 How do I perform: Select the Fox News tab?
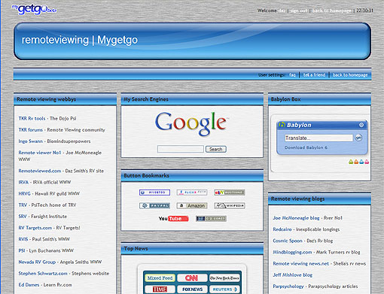(192, 289)
